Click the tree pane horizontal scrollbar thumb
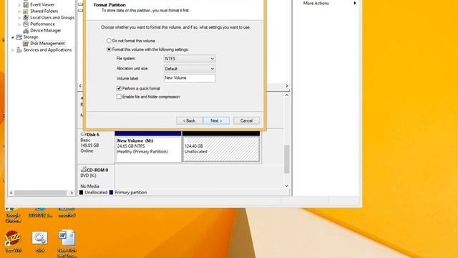The image size is (458, 258). point(41,193)
